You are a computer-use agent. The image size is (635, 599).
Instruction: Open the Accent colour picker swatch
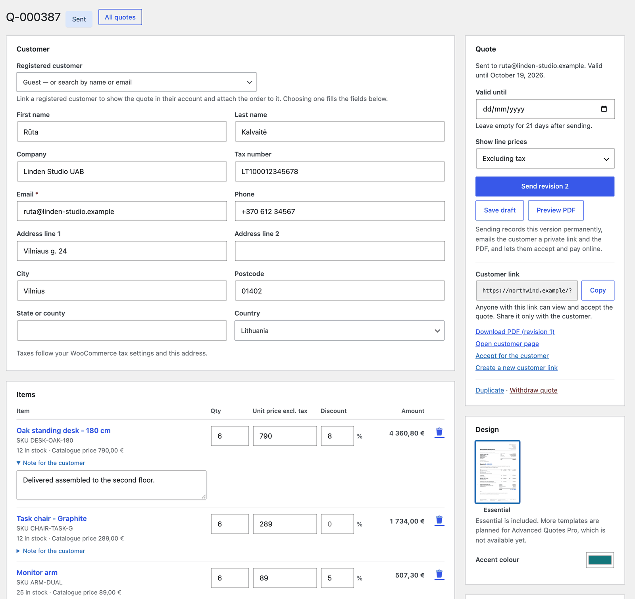pyautogui.click(x=600, y=560)
